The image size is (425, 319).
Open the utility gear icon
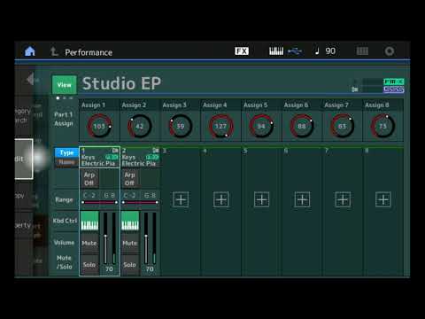(390, 51)
